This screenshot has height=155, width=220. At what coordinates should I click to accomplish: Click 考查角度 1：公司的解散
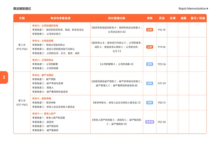coord(45,64)
